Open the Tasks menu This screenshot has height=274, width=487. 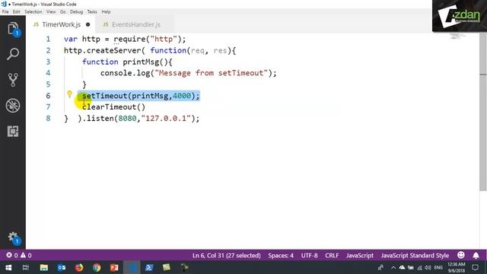pyautogui.click(x=92, y=12)
